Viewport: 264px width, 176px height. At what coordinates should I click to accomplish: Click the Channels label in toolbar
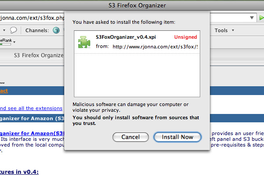coord(37,30)
